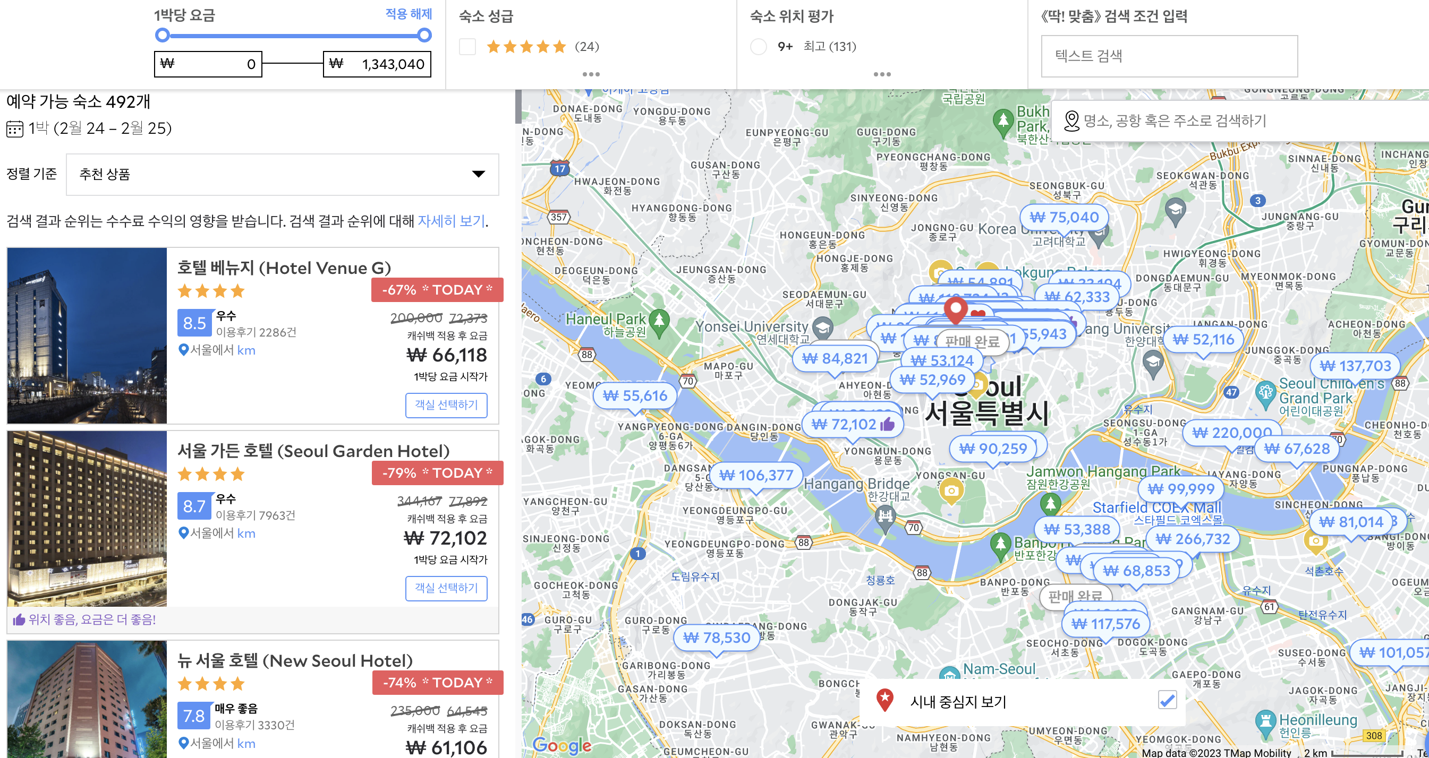Click the red city center map pin

955,309
